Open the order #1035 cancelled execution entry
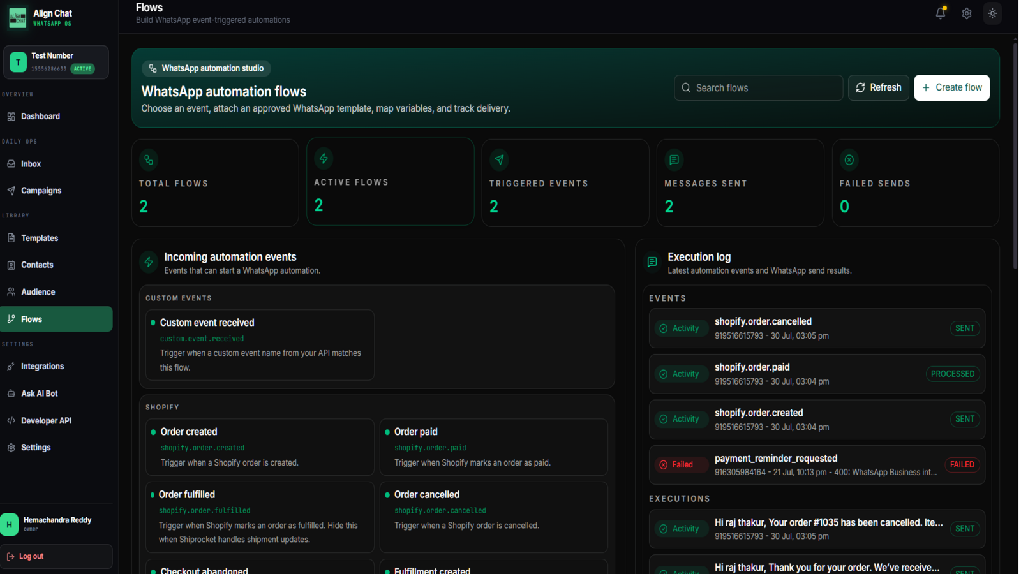The width and height of the screenshot is (1021, 574). pos(817,529)
